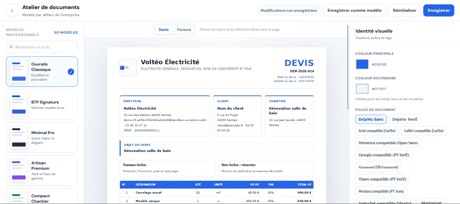This screenshot has height=204, width=460.
Task: Switch to the Devis tab
Action: [x=164, y=30]
